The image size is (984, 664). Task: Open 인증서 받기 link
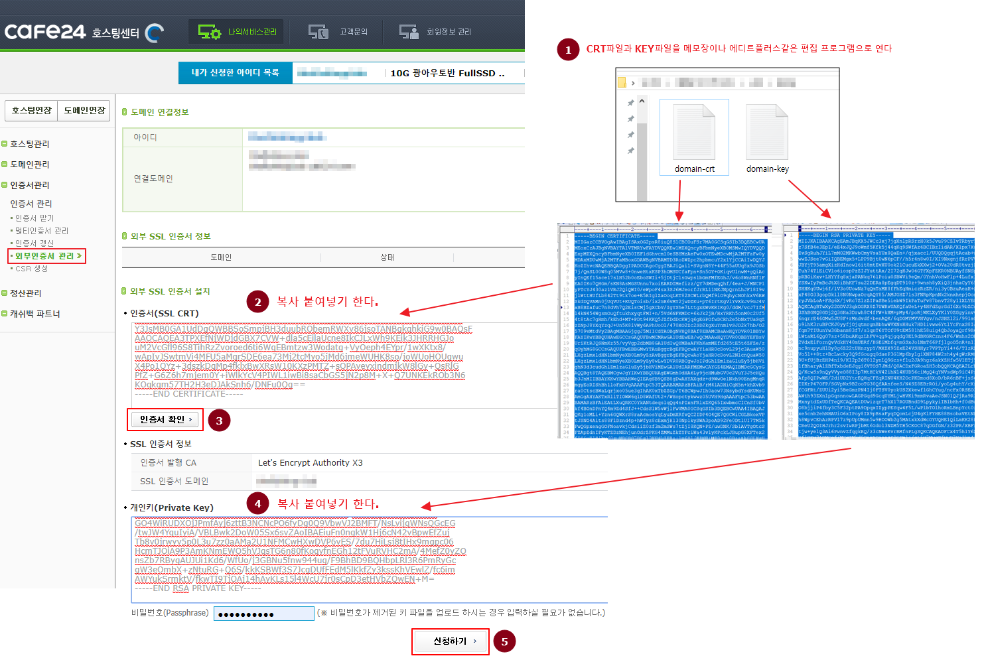[35, 218]
